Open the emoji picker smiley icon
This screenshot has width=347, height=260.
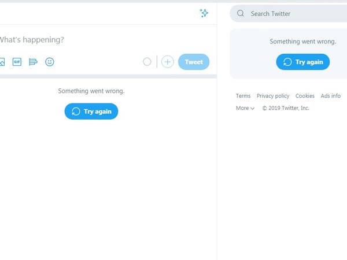(x=50, y=62)
